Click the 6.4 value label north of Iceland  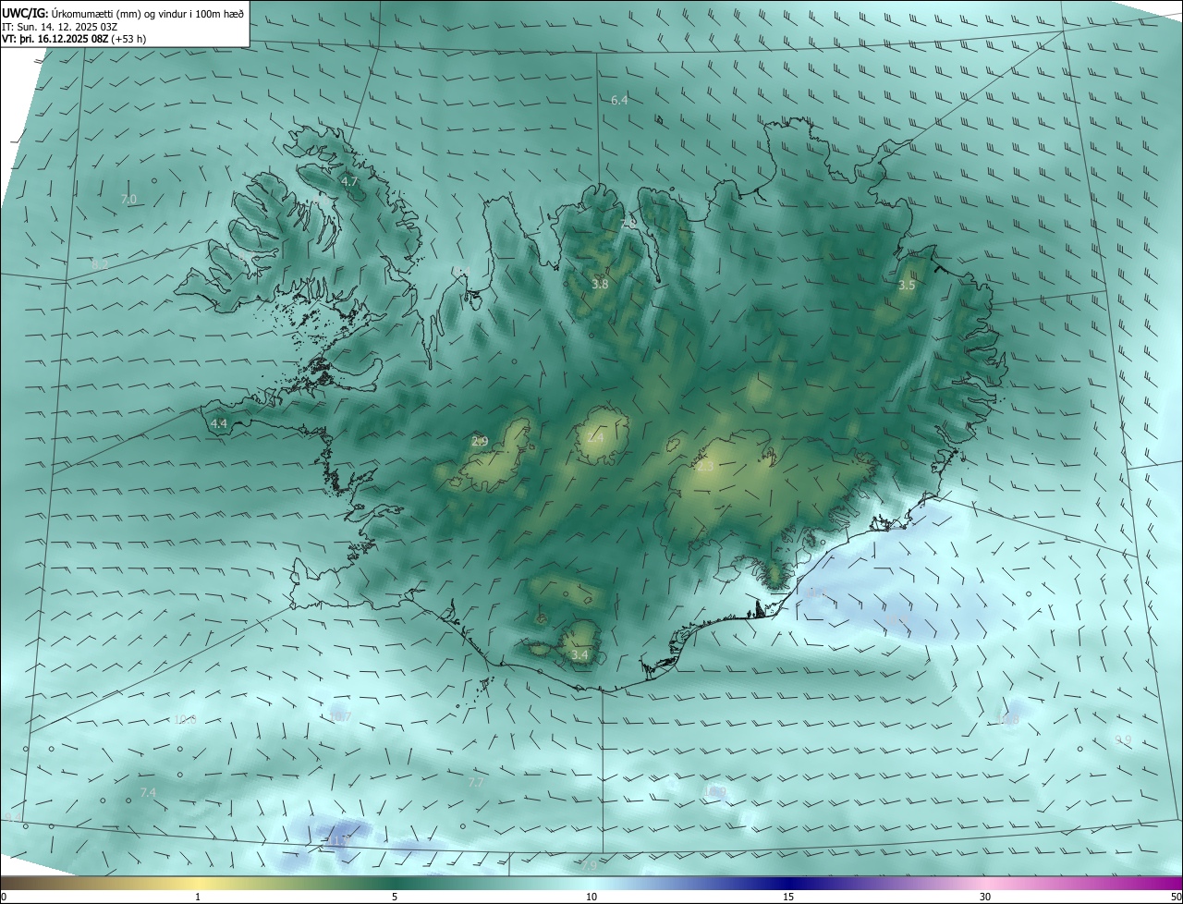click(x=619, y=100)
